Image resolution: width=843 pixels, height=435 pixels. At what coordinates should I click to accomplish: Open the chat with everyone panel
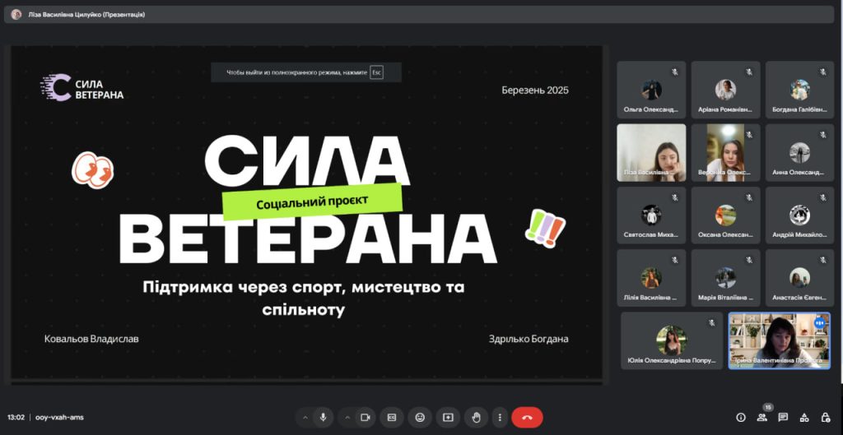[783, 417]
